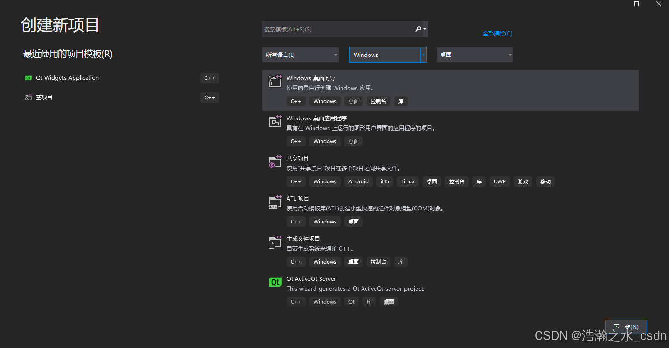
Task: Maximize the dialog window
Action: [636, 4]
